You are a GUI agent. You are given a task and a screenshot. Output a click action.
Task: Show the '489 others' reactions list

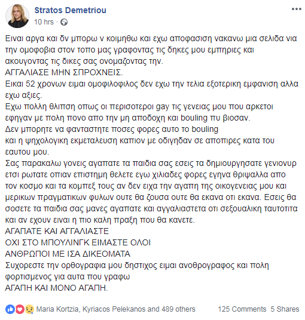(178, 309)
